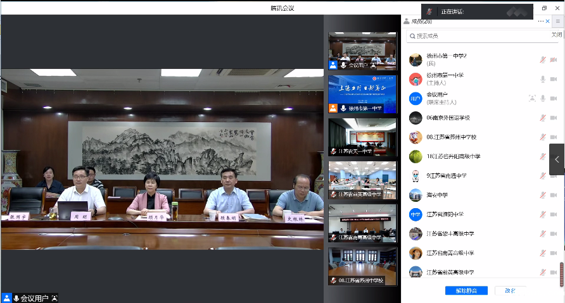565x303 pixels.
Task: Click the 改名 rename button
Action: (510, 290)
